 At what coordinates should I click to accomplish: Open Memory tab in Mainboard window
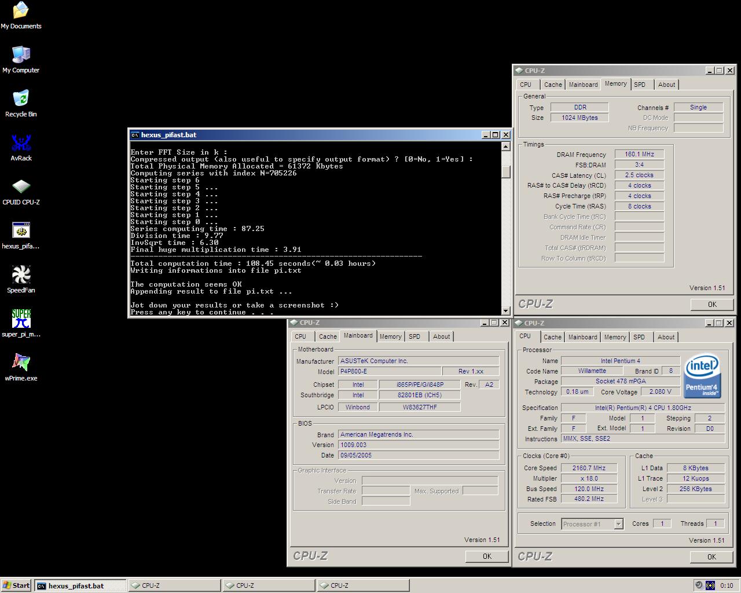(390, 336)
